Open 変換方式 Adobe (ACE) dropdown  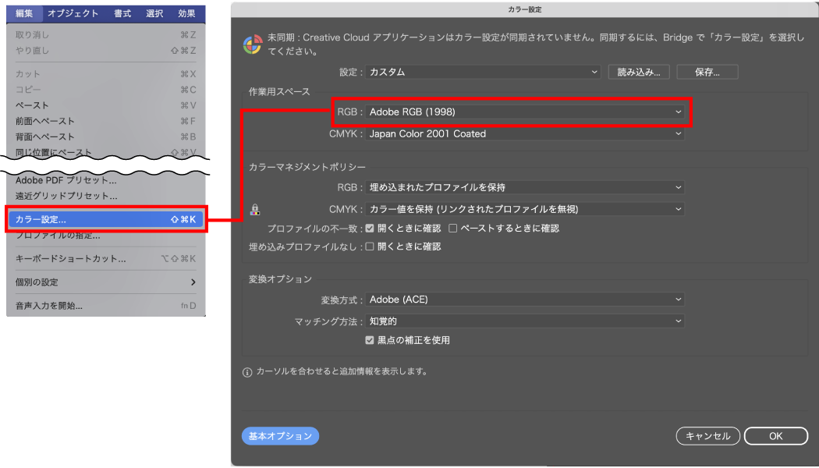[524, 300]
